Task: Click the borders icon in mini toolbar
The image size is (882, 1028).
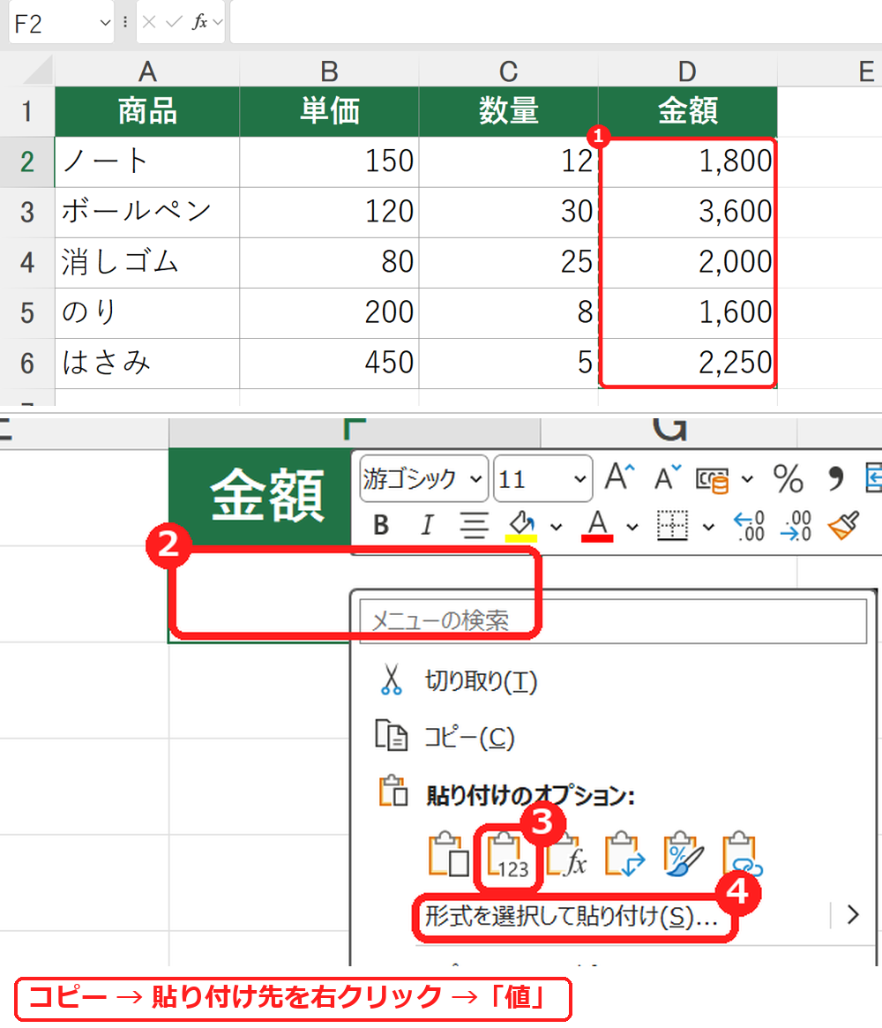Action: point(672,525)
